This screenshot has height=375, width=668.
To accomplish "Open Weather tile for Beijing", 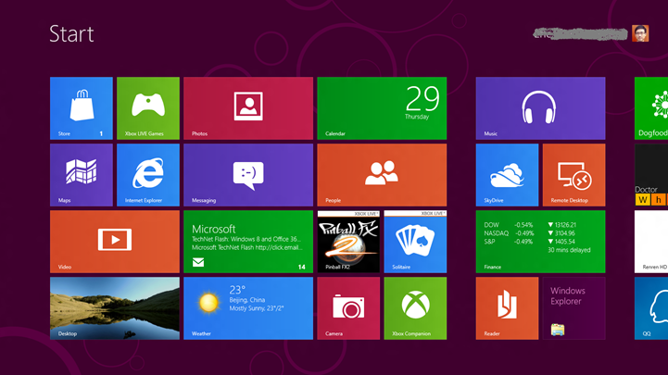I will tap(247, 307).
